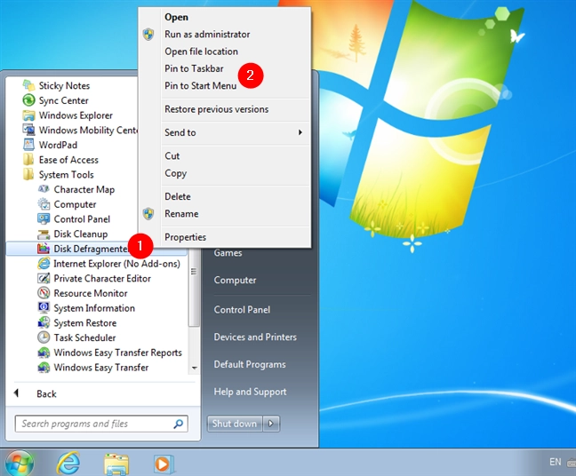Screen dimensions: 576x476
Task: Click the Disk Defragmenter icon
Action: (x=44, y=249)
